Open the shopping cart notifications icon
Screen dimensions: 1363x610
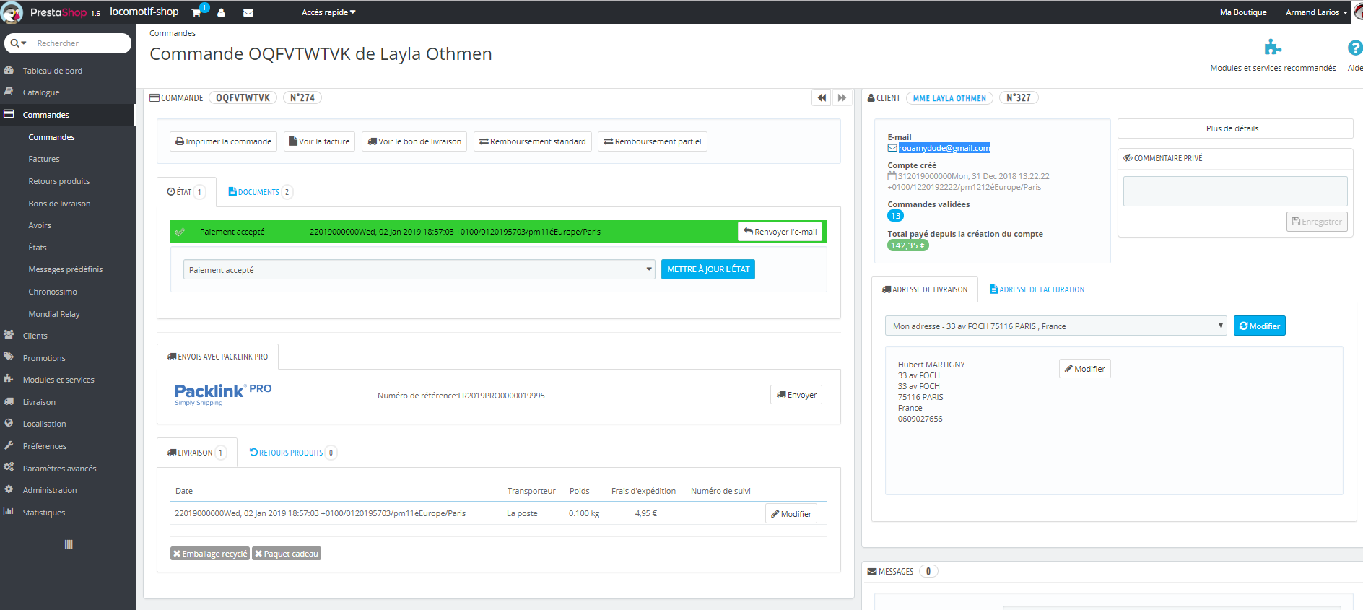[197, 12]
